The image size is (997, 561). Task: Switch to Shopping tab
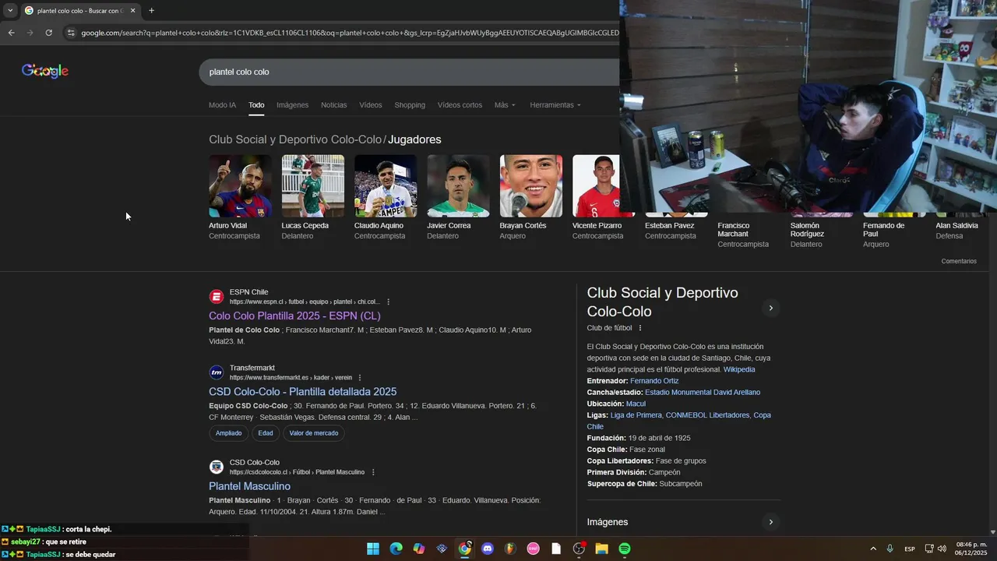tap(410, 105)
